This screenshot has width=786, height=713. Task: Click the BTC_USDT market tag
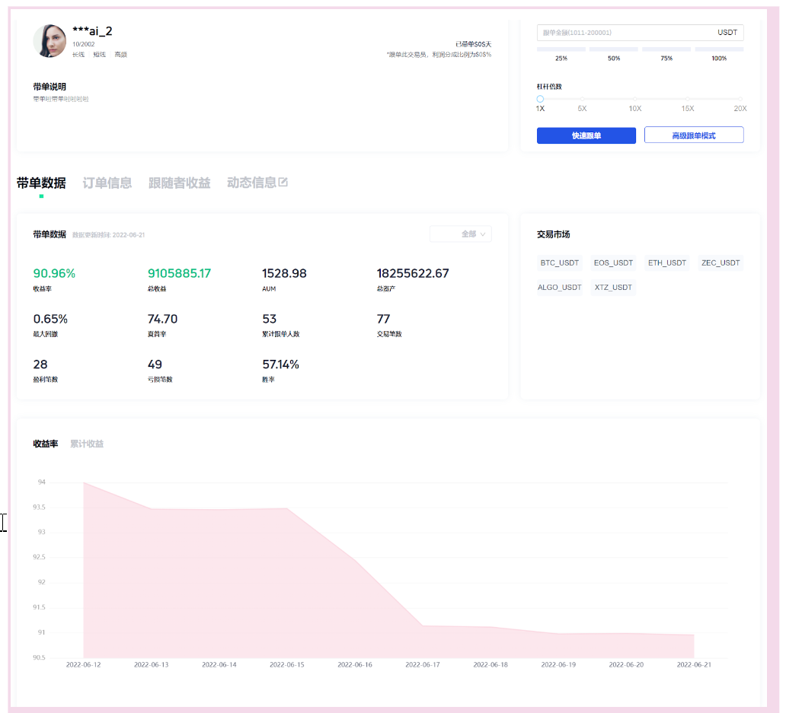pos(560,263)
